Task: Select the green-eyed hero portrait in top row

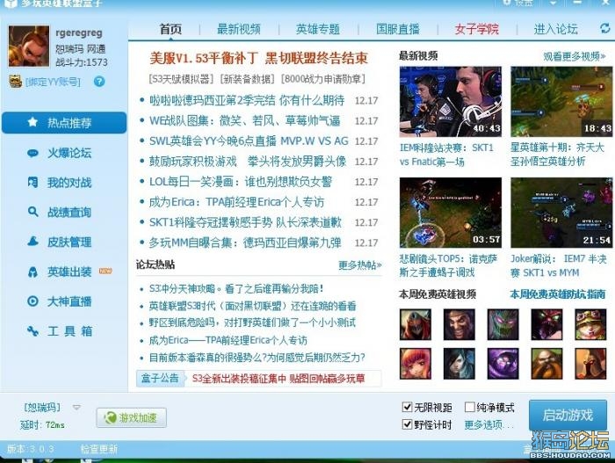Action: tap(503, 324)
